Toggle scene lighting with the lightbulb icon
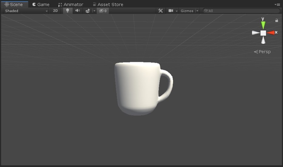The width and height of the screenshot is (283, 167). (x=67, y=11)
